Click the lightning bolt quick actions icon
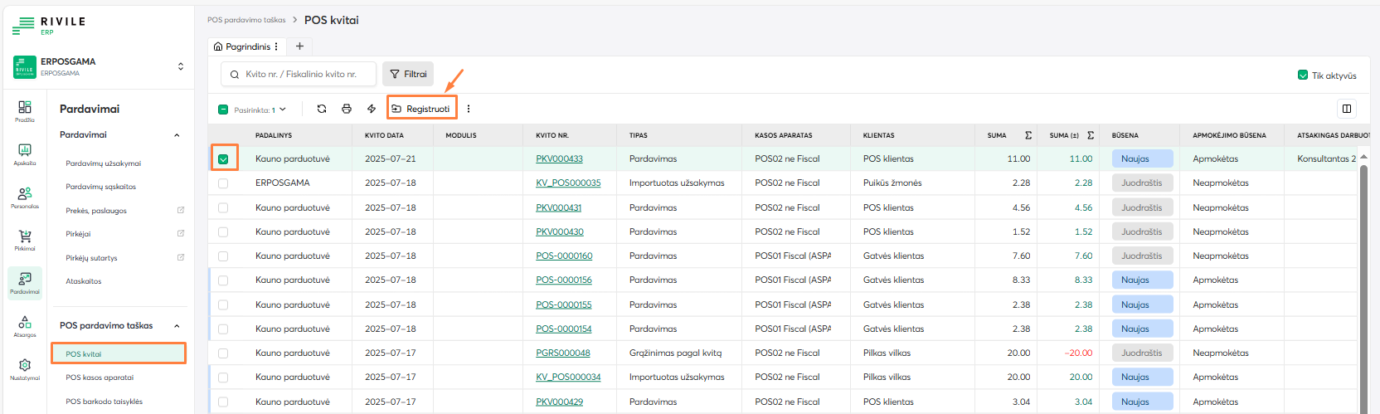This screenshot has height=414, width=1380. [x=372, y=109]
